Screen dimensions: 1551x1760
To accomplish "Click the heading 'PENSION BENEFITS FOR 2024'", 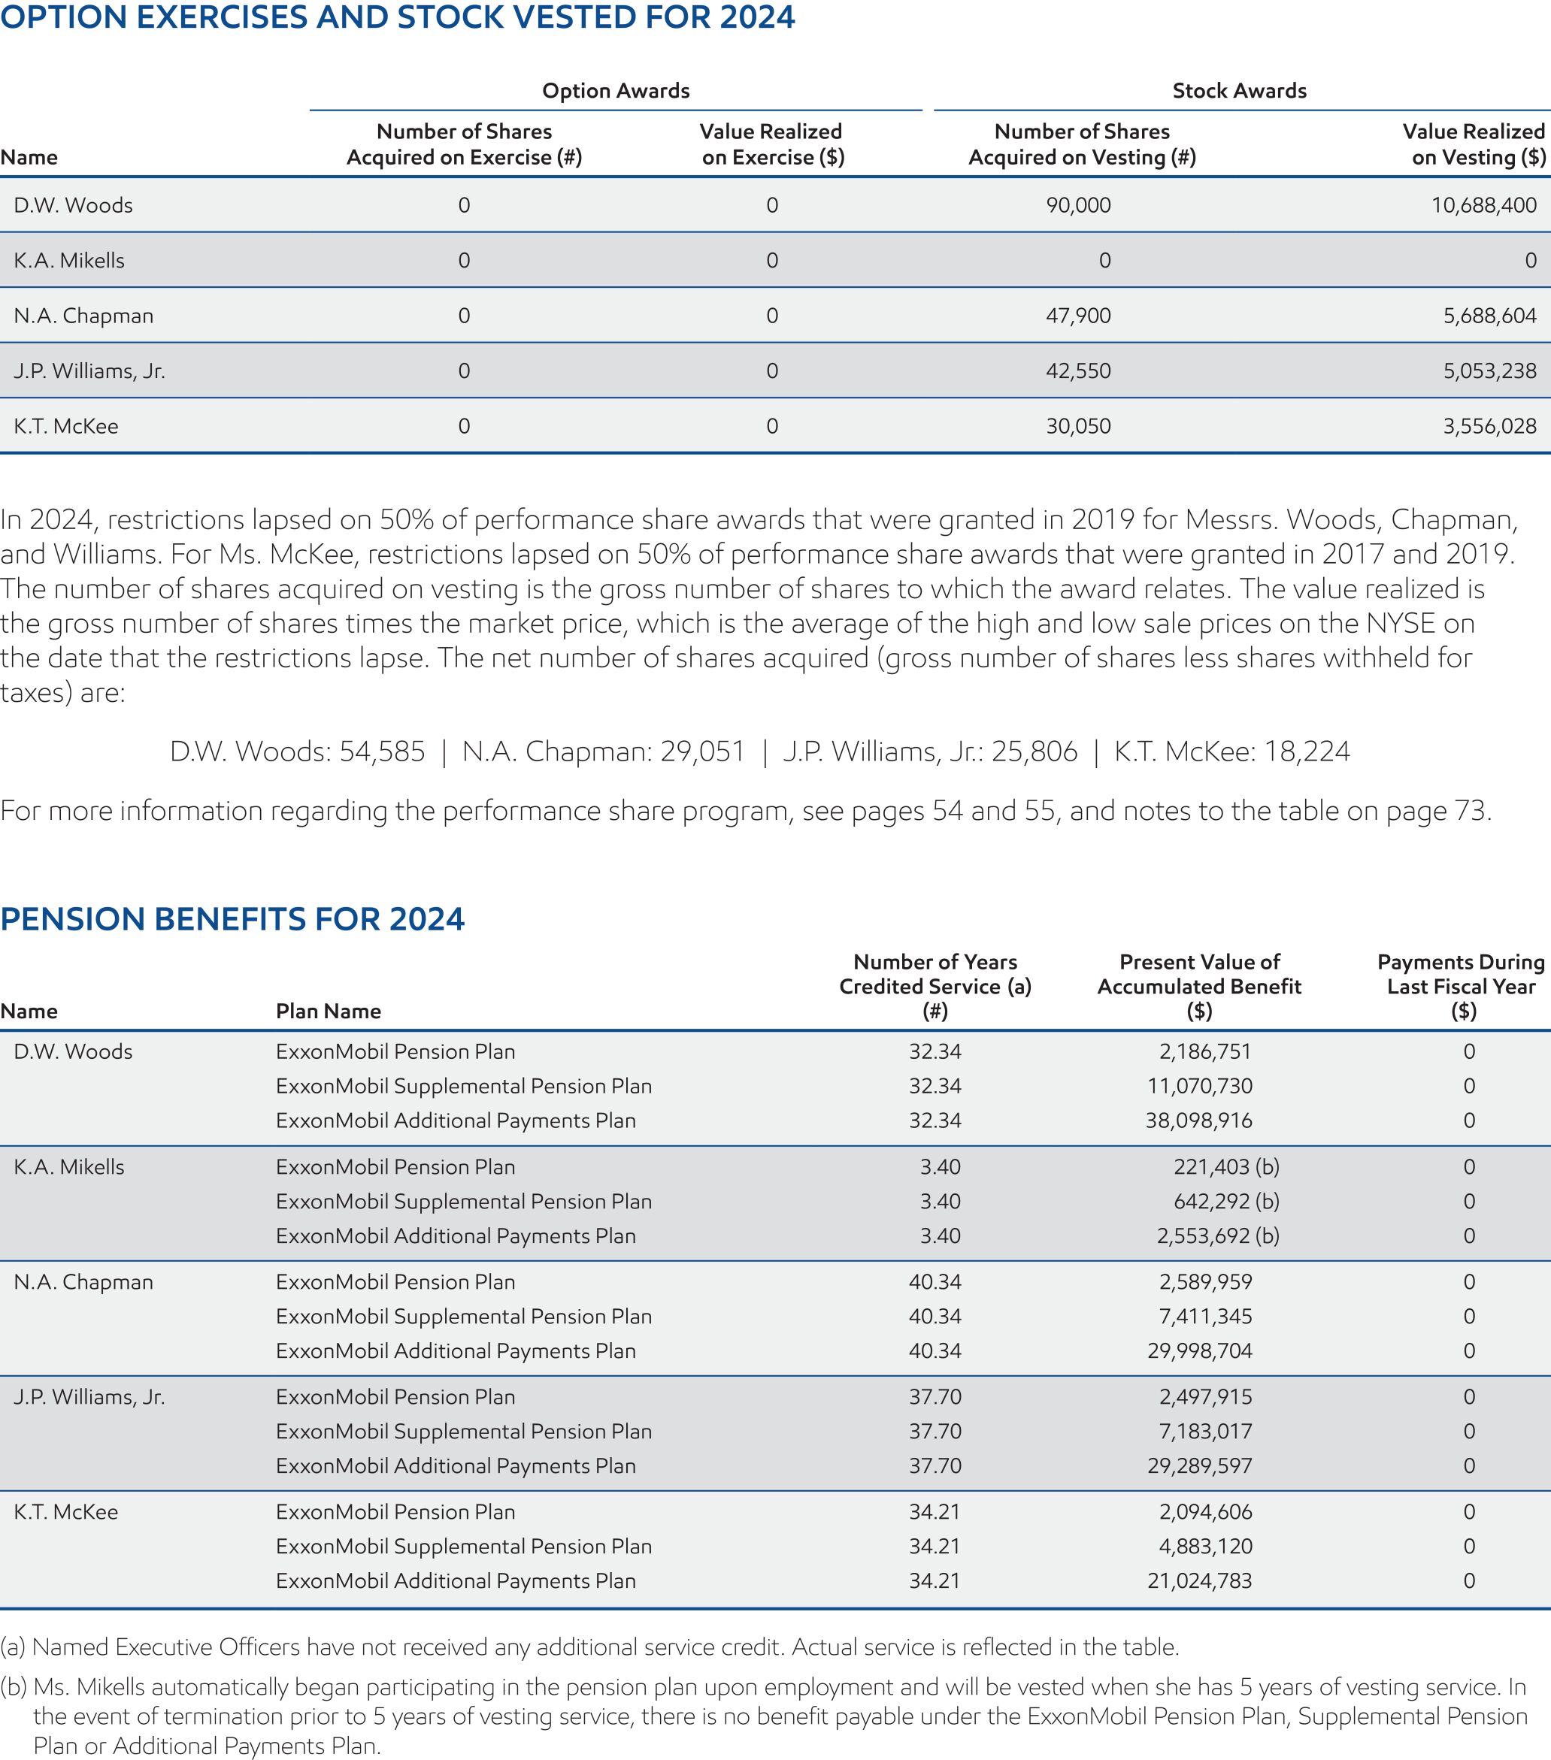I will (x=232, y=919).
